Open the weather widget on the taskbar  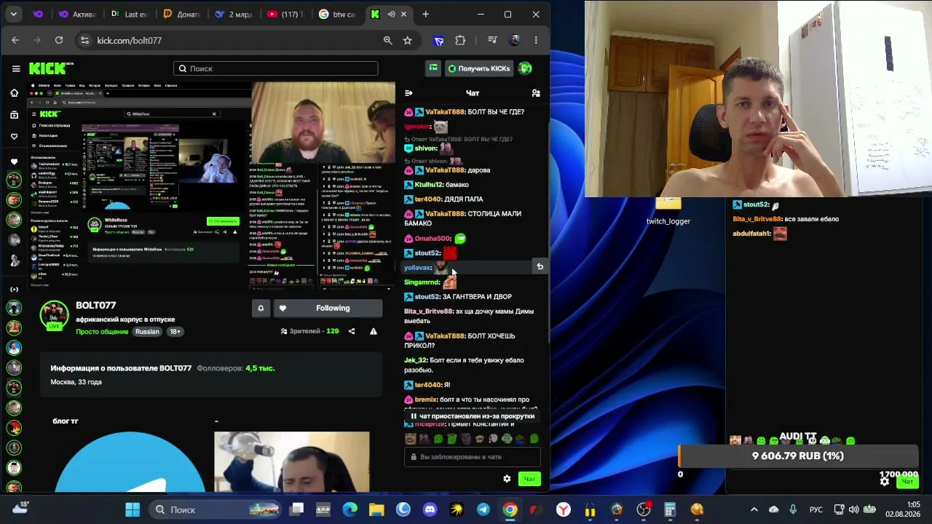point(20,508)
